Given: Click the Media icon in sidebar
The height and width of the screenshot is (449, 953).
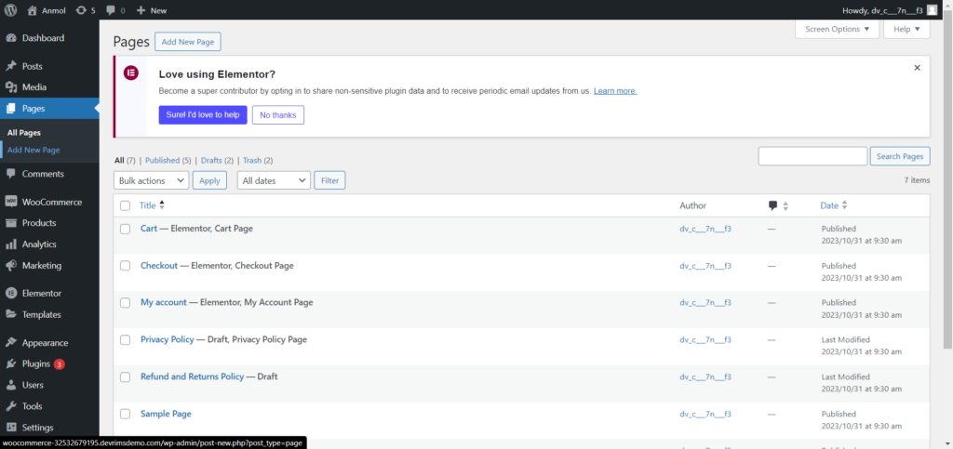Looking at the screenshot, I should click(11, 87).
